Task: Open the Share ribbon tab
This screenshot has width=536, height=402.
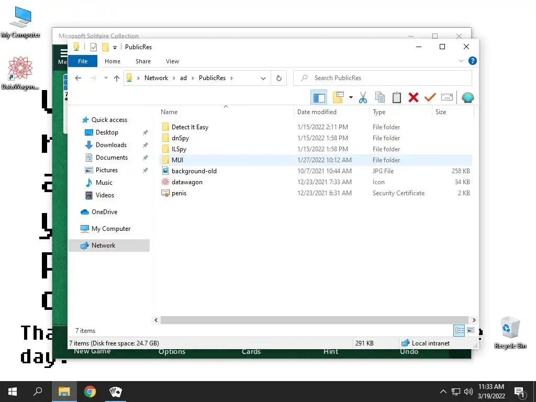Action: coord(143,61)
